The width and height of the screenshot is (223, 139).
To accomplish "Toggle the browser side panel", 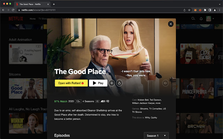I will 210,10.
